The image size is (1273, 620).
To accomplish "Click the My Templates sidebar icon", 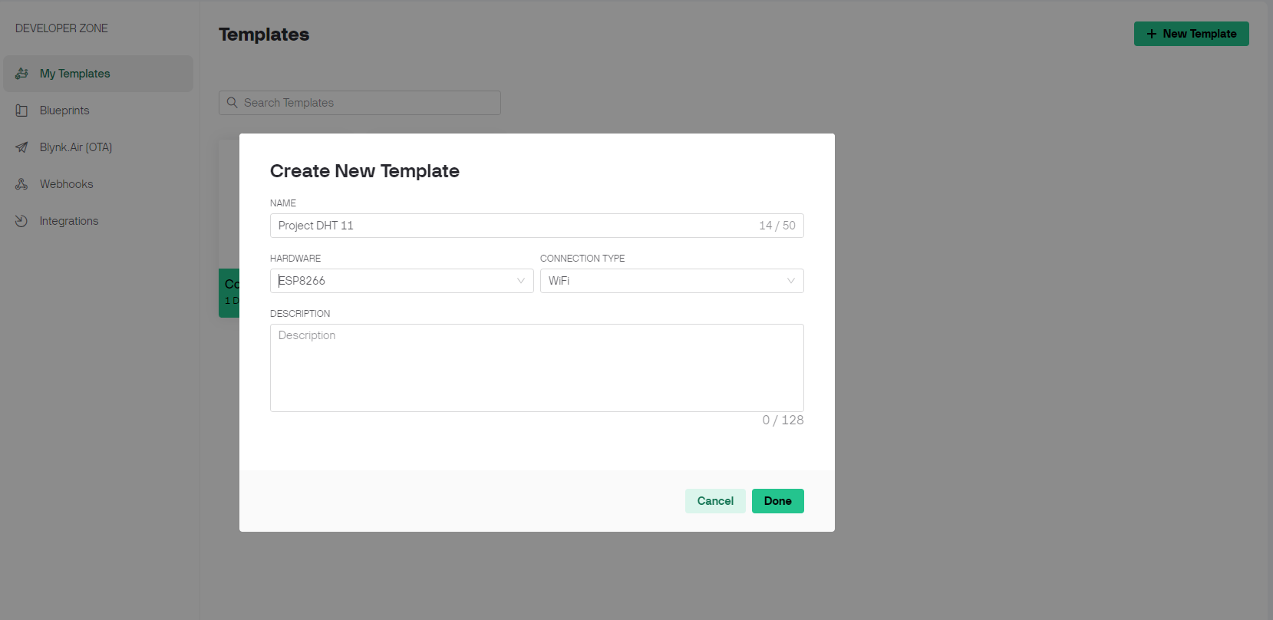I will [21, 74].
